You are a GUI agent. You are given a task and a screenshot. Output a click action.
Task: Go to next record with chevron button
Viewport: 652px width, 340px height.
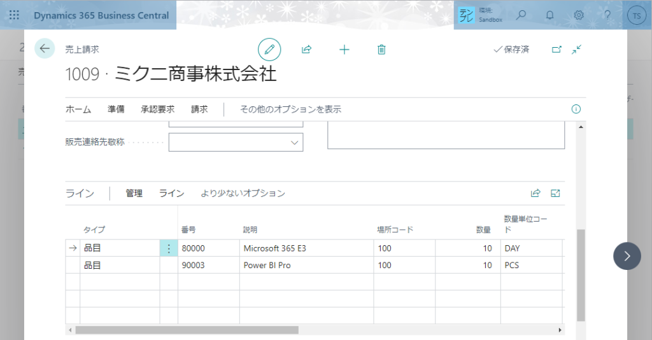627,256
